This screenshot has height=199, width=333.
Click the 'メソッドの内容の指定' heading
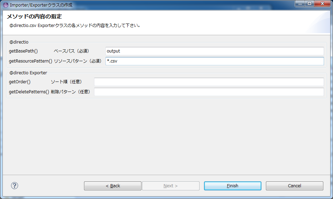pyautogui.click(x=34, y=16)
